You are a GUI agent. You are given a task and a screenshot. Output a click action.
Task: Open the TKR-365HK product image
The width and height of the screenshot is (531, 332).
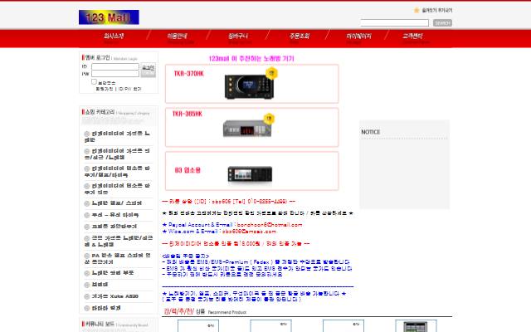click(x=247, y=129)
